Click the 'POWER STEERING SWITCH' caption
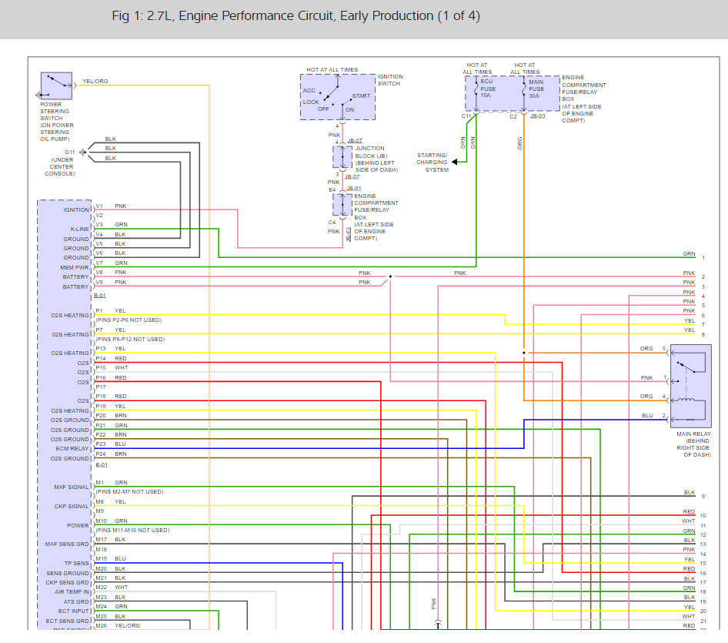This screenshot has width=728, height=643. tap(55, 112)
